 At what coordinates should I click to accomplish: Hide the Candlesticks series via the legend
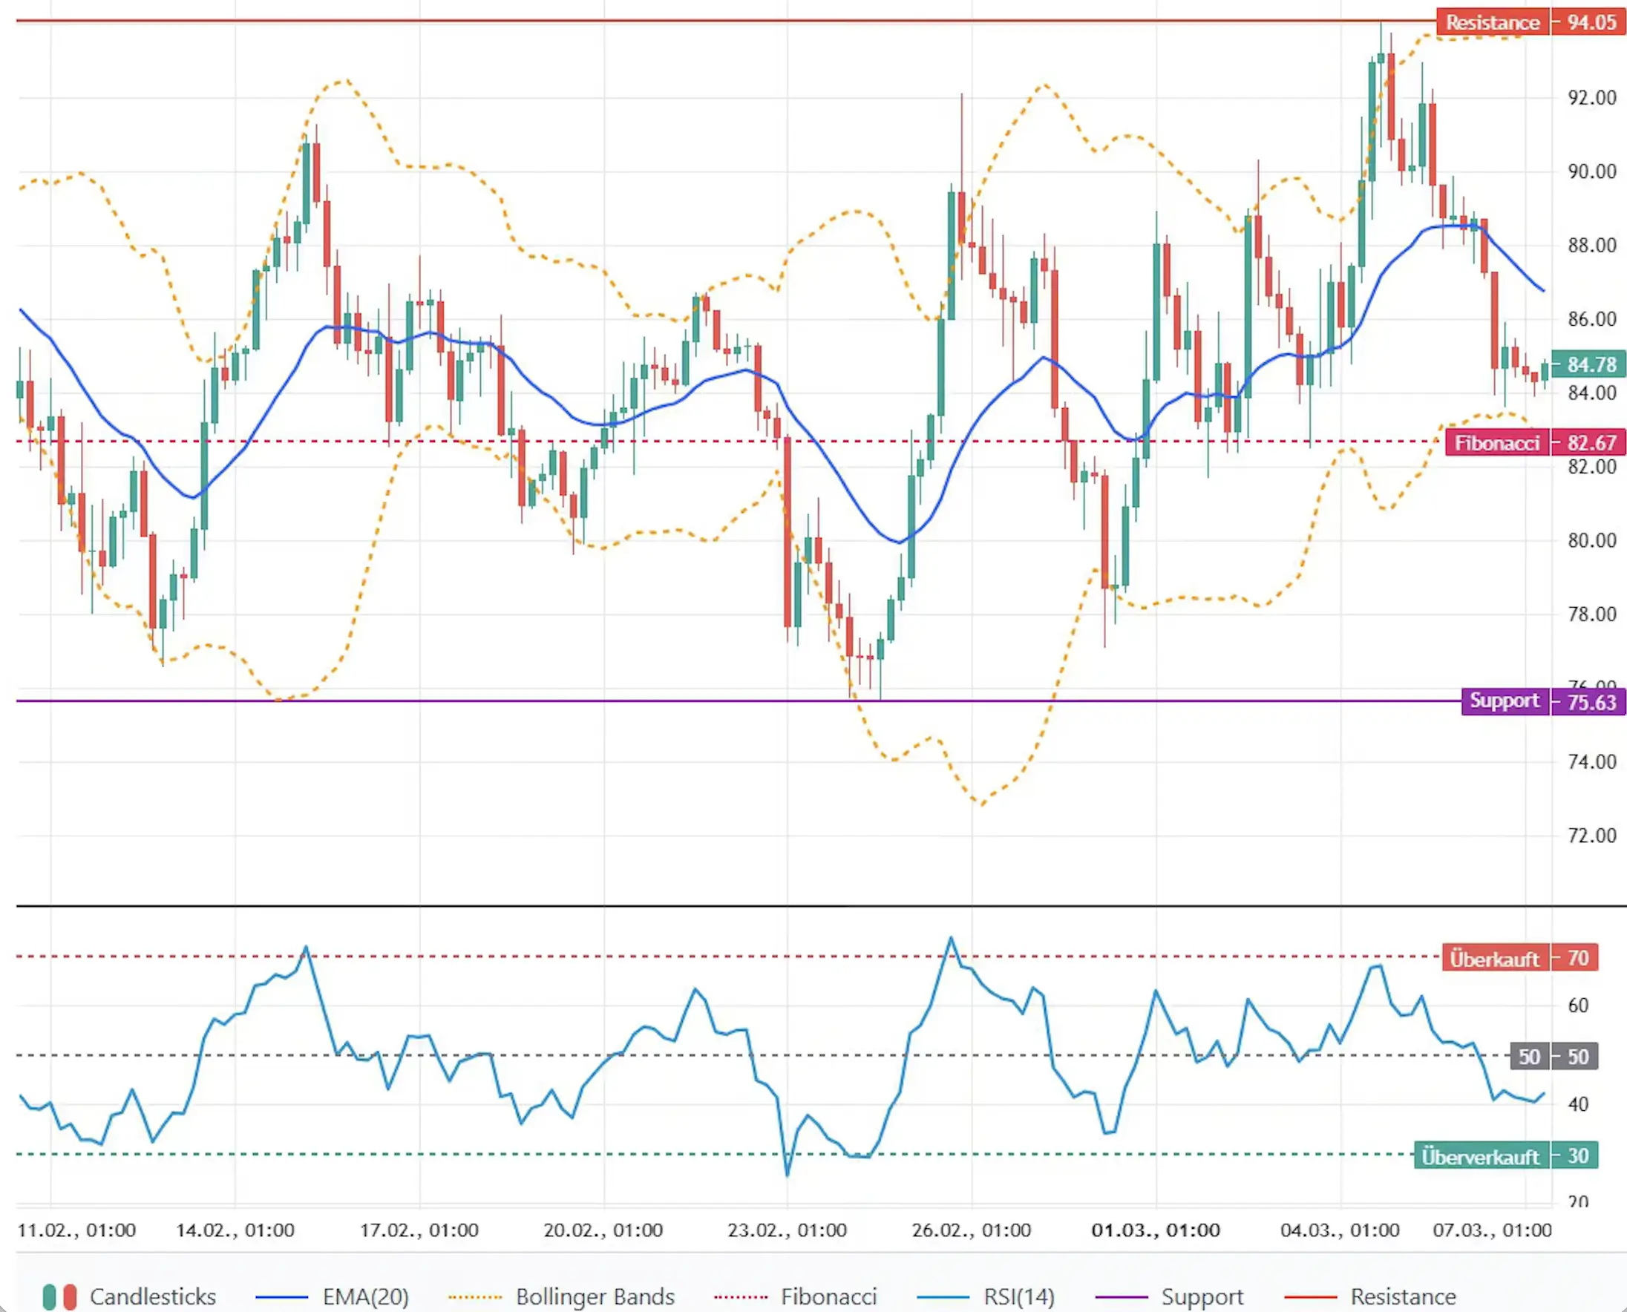pos(153,1297)
